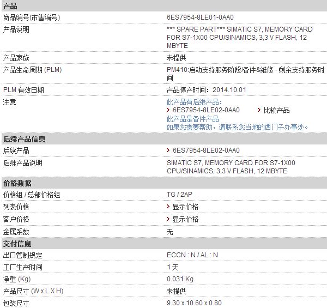
Task: Click the text 此产品有后继产品:
Action: (194, 102)
